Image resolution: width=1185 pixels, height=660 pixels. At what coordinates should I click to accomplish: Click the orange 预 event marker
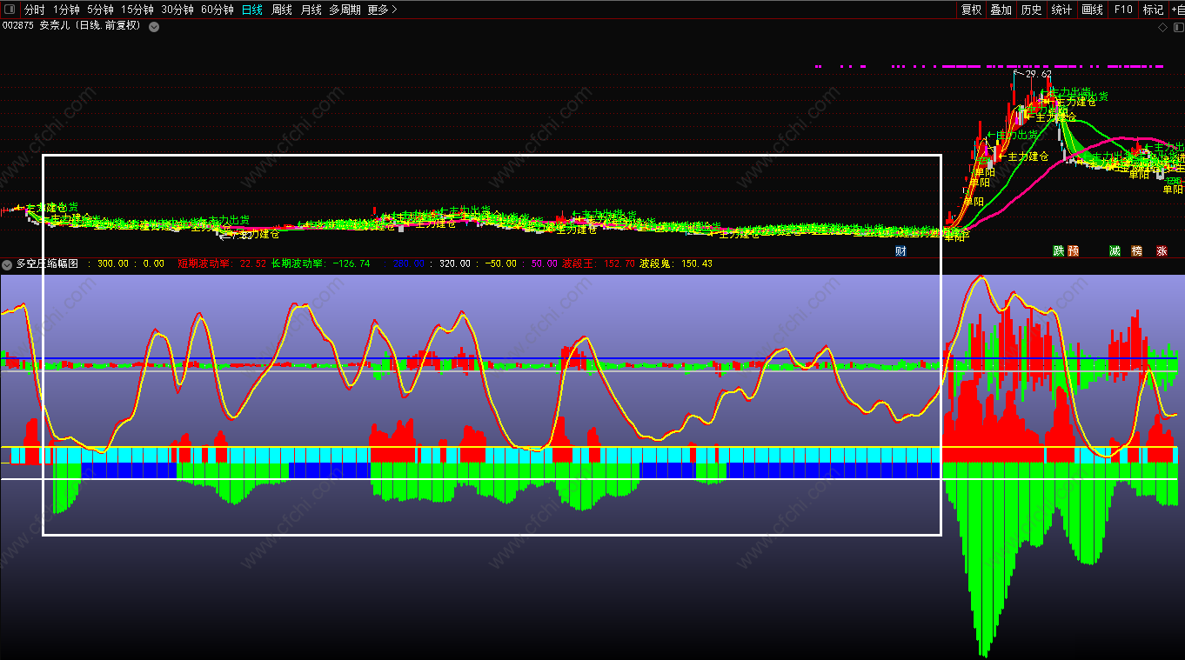pyautogui.click(x=1073, y=251)
